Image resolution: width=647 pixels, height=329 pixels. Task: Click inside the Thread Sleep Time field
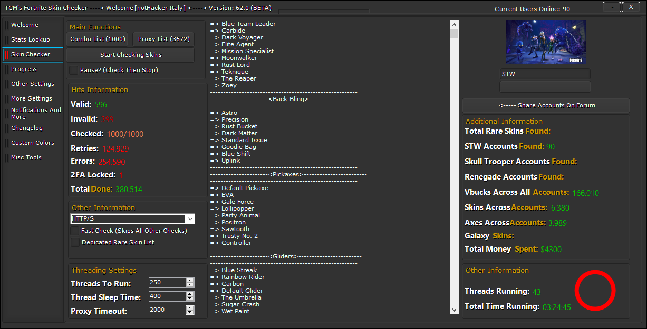click(x=167, y=296)
